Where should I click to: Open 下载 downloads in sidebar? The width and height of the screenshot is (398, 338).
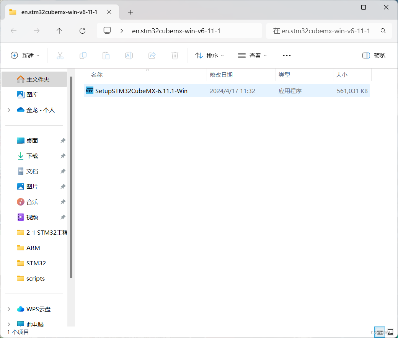(28, 156)
